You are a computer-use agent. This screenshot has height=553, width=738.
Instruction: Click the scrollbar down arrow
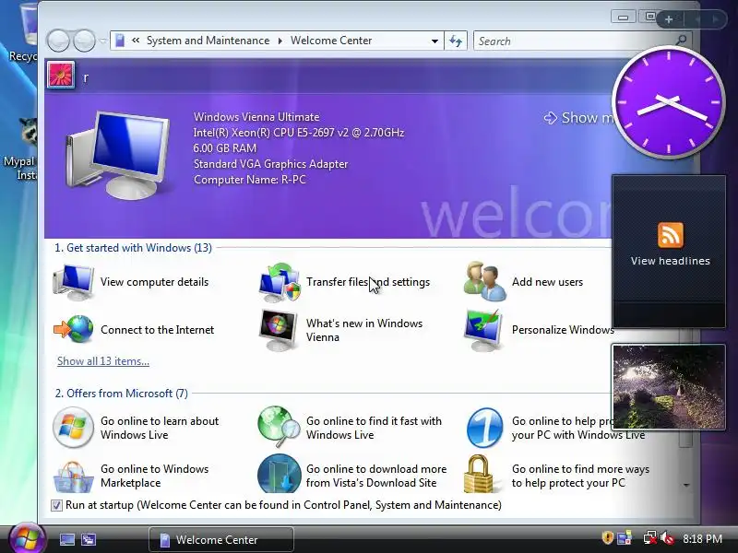(685, 485)
